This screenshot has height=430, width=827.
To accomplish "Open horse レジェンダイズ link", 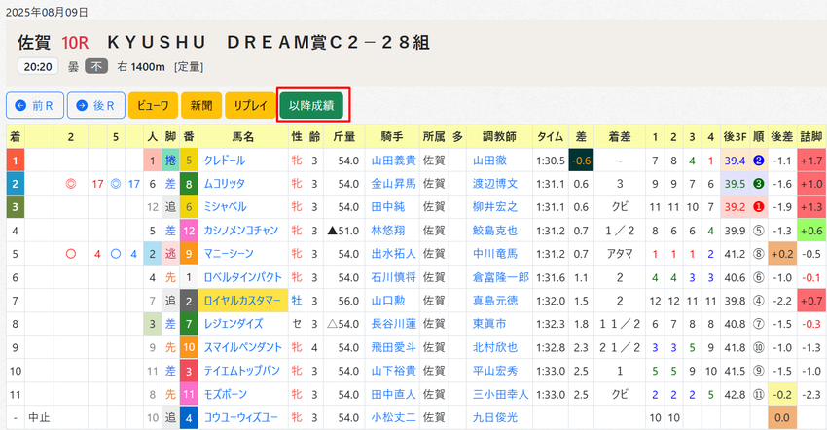I will [x=234, y=324].
